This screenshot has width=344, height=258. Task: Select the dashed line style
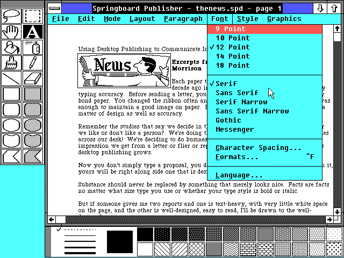[x=80, y=230]
